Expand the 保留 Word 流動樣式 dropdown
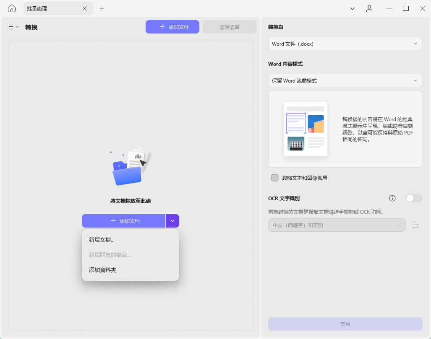Screen dimensions: 431x339 click(x=345, y=80)
